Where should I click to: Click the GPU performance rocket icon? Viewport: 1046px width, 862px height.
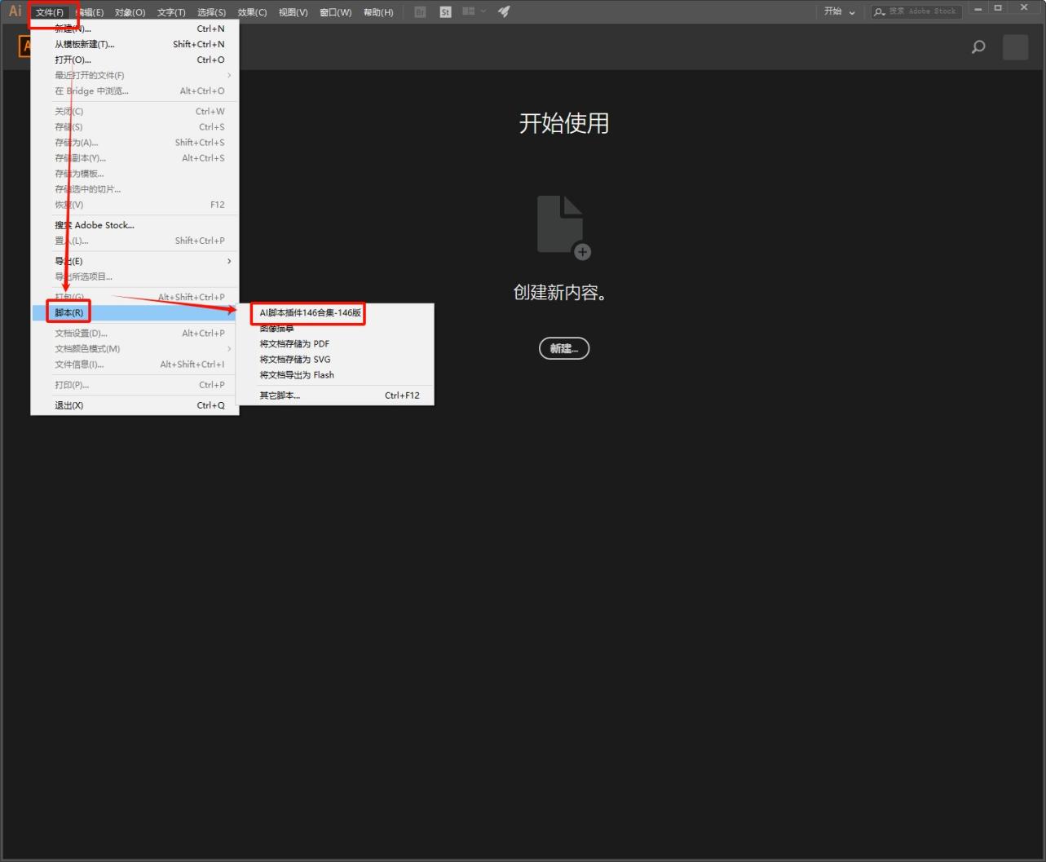(504, 11)
